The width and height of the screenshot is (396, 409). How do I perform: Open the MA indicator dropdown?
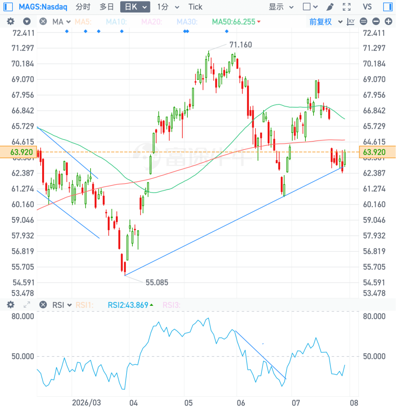(62, 22)
